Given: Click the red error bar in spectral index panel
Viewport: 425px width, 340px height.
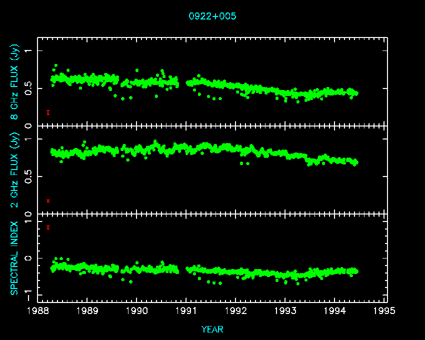Looking at the screenshot, I should click(x=48, y=227).
